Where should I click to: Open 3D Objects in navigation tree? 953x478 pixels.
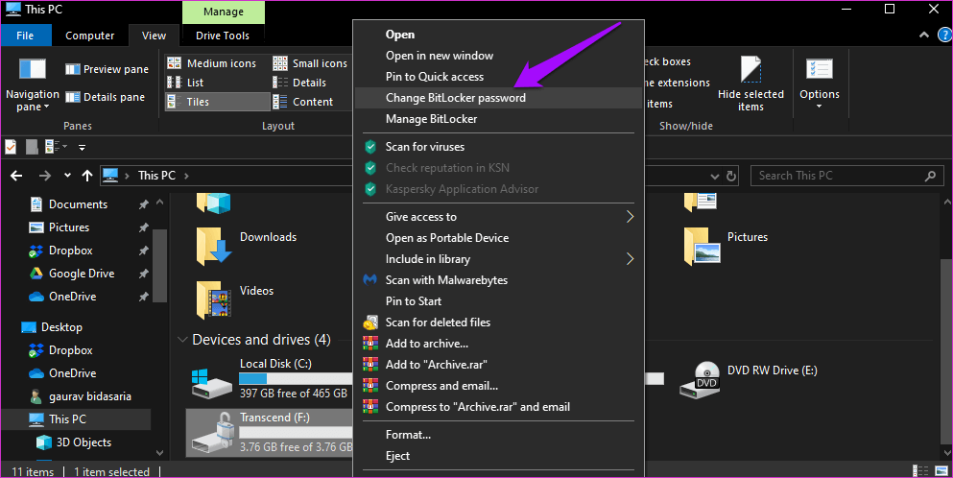coord(83,442)
